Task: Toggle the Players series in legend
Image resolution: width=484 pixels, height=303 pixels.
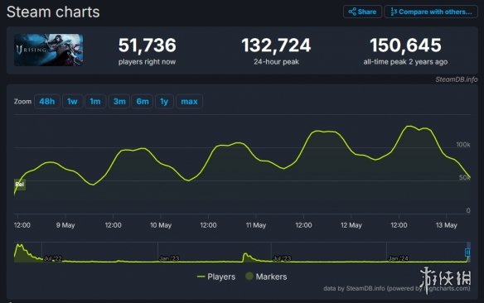Action: 216,277
